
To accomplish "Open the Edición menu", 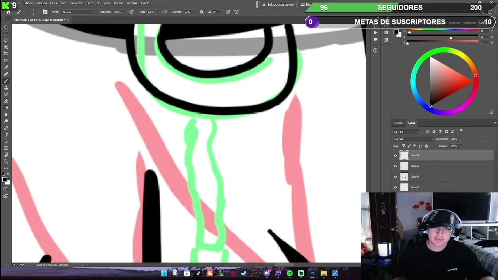I will 28,3.
